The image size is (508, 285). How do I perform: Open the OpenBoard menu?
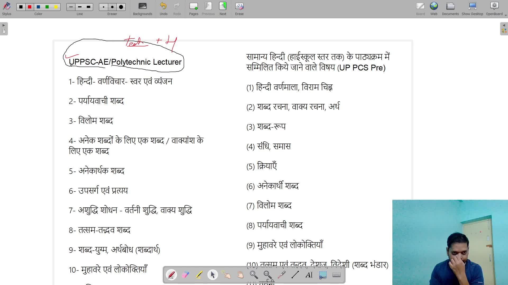(x=494, y=9)
